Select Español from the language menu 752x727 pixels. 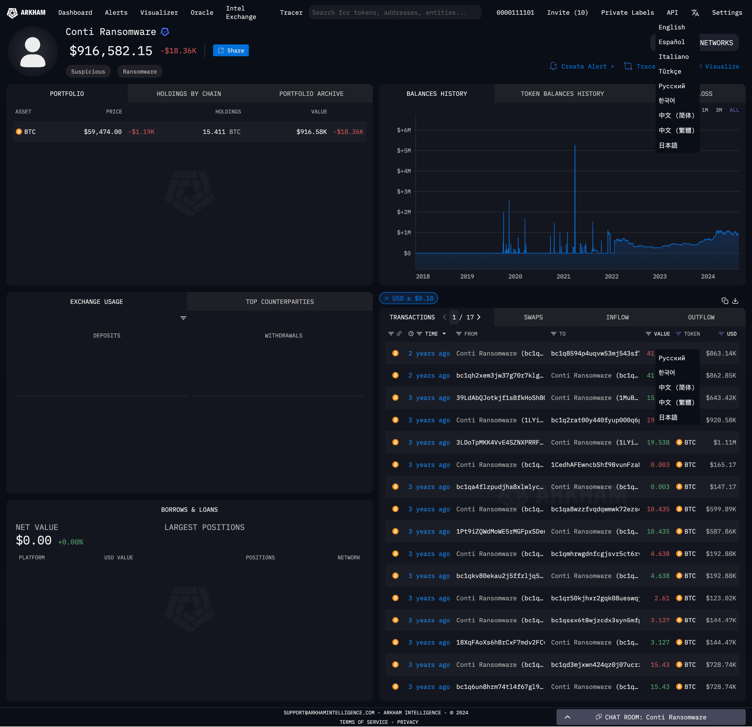pos(671,42)
